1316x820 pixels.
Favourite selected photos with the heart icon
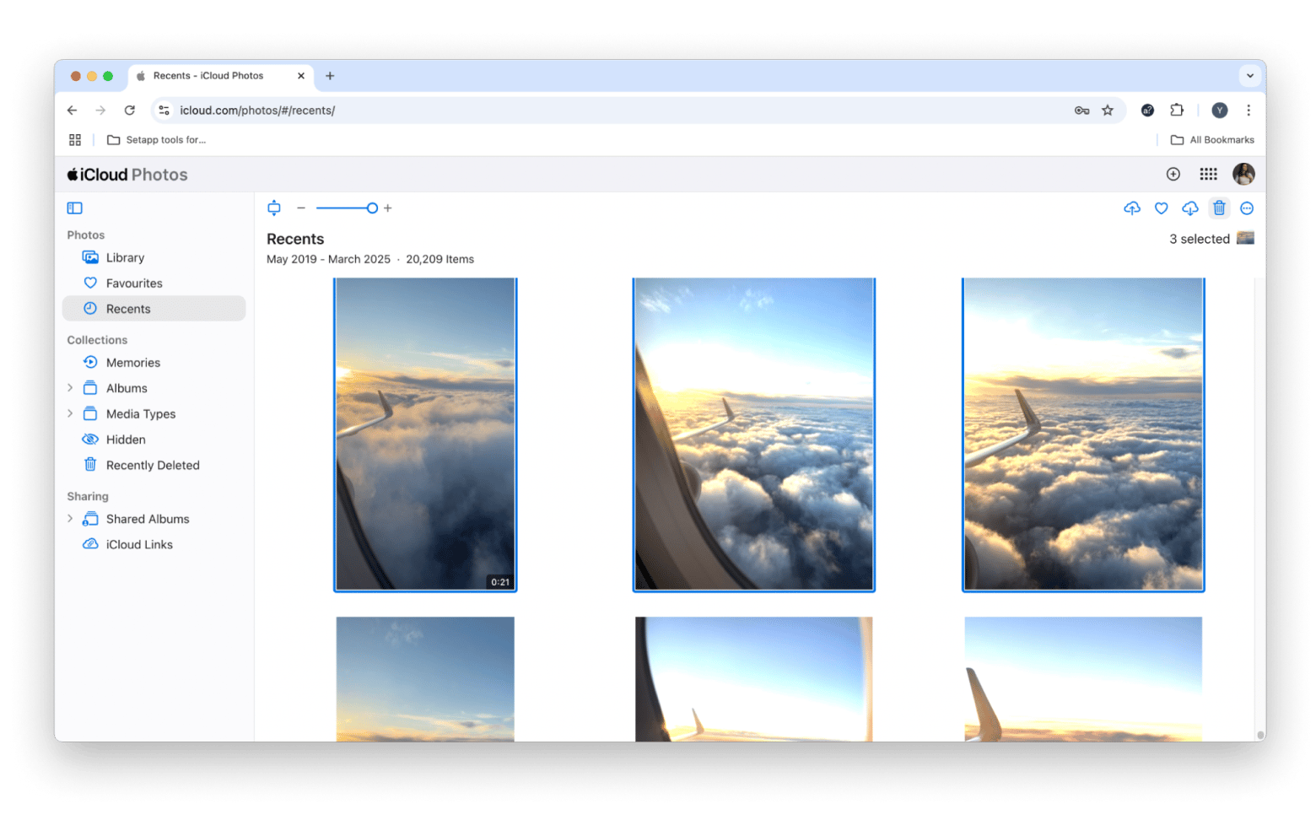tap(1161, 208)
